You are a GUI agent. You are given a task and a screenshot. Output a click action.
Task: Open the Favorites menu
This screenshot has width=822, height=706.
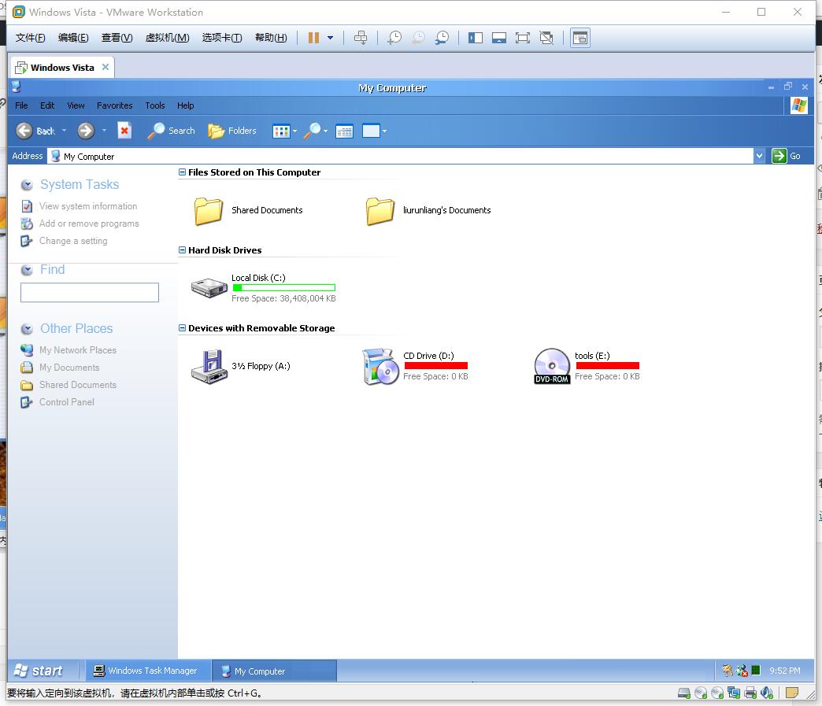[x=115, y=105]
